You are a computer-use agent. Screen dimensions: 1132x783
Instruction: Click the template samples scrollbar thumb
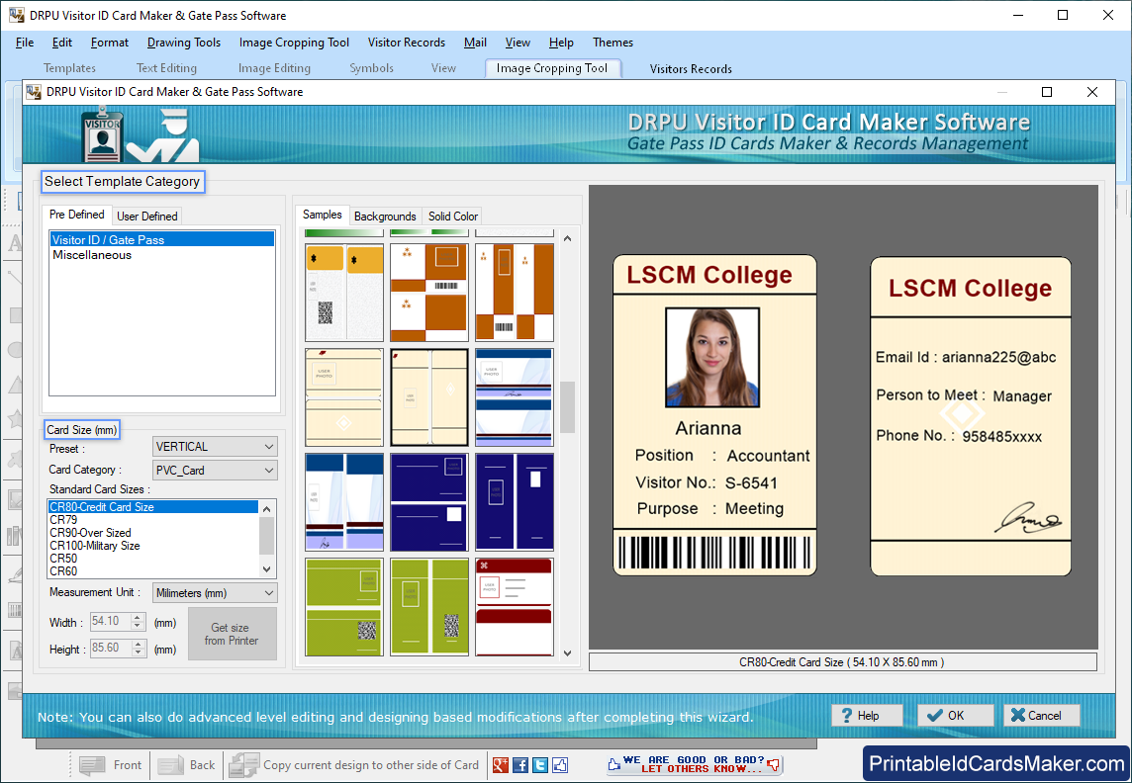click(567, 406)
